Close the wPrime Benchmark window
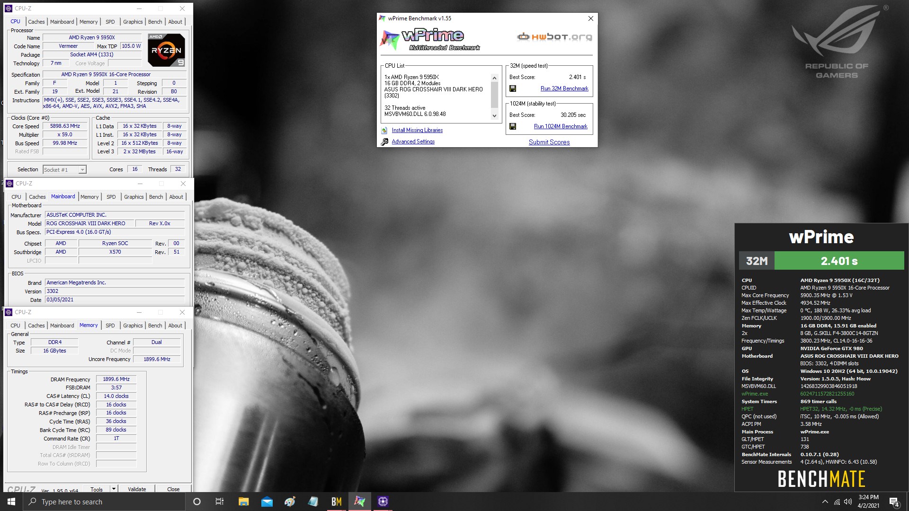The height and width of the screenshot is (511, 909). [590, 18]
